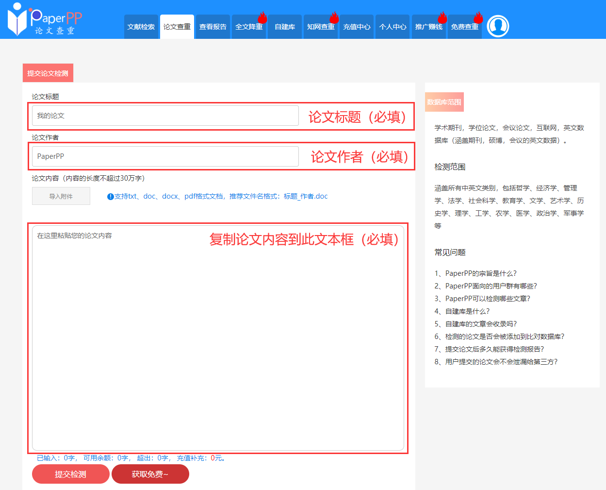Screen dimensions: 606x490
Task: Click the 导入附件 button
Action: pyautogui.click(x=61, y=196)
